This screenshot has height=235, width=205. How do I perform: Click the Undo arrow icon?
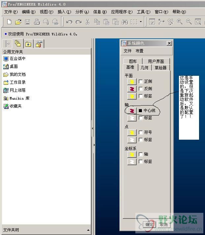point(69,22)
